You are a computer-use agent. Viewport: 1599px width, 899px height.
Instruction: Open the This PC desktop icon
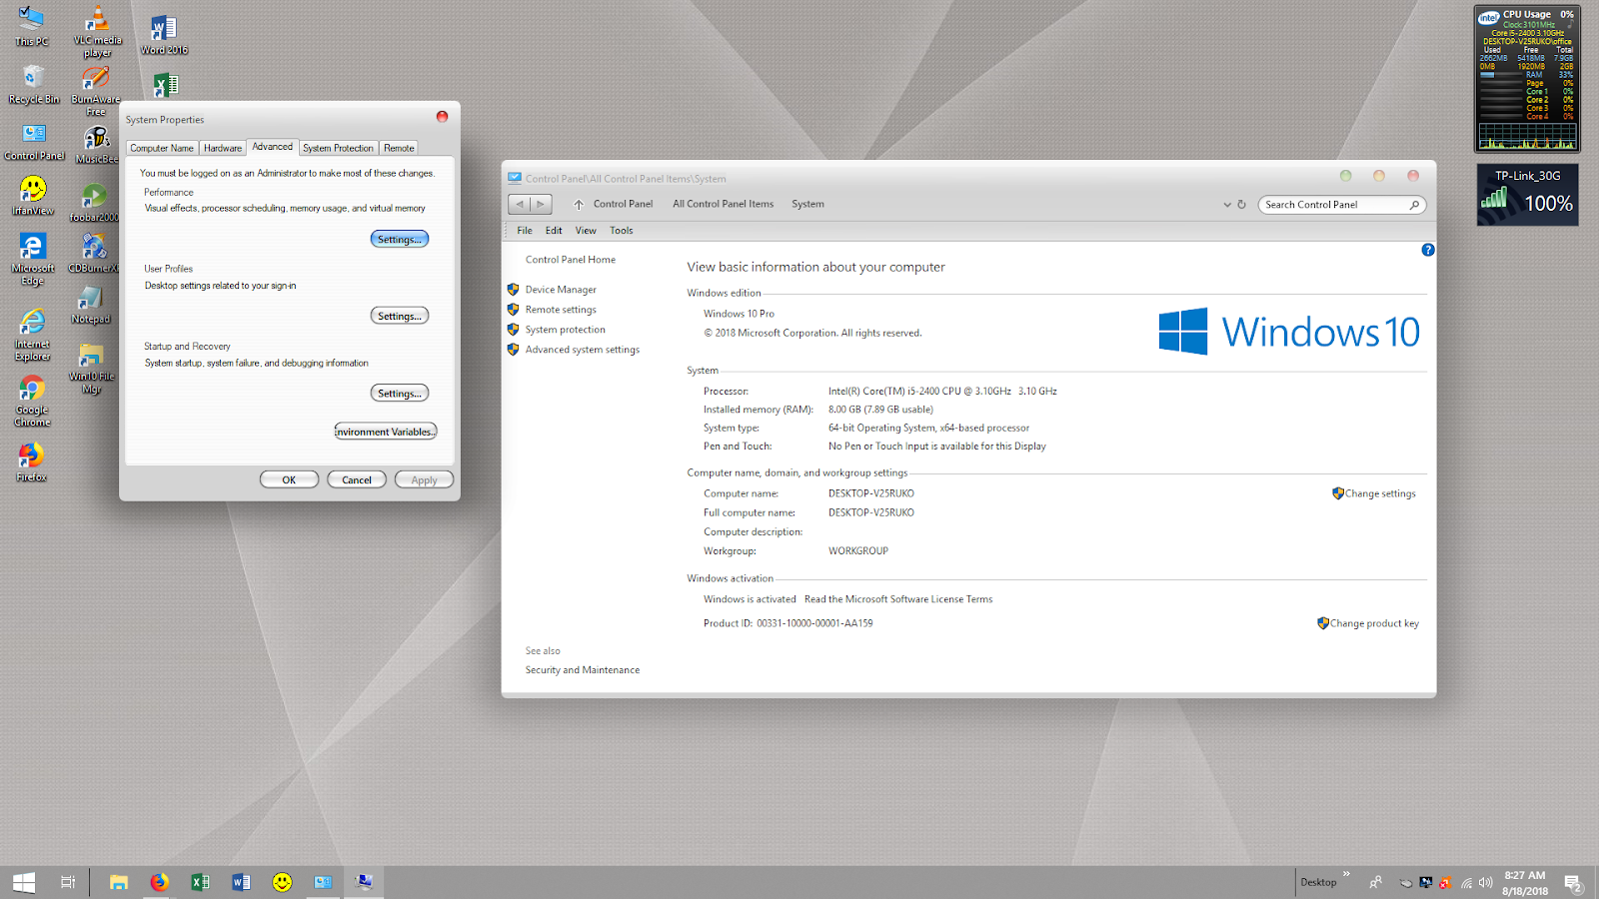click(x=32, y=26)
